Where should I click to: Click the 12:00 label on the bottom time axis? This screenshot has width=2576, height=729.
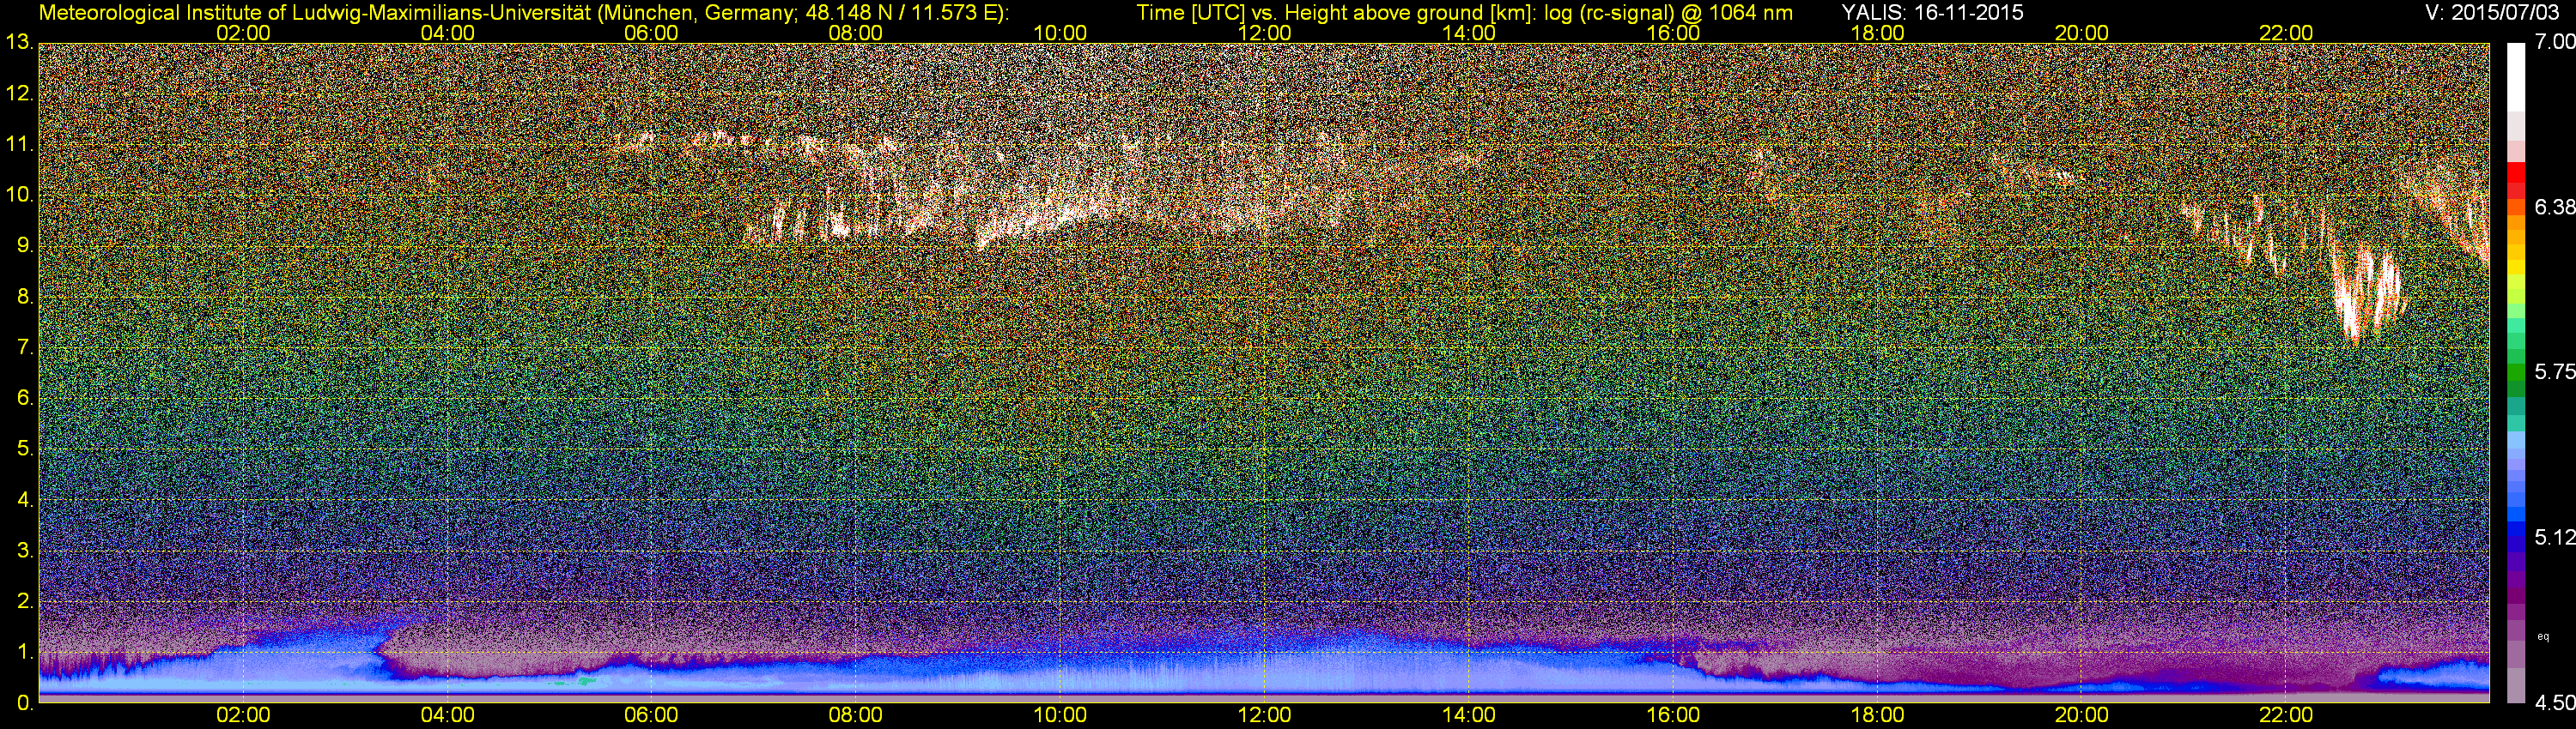[x=1264, y=716]
